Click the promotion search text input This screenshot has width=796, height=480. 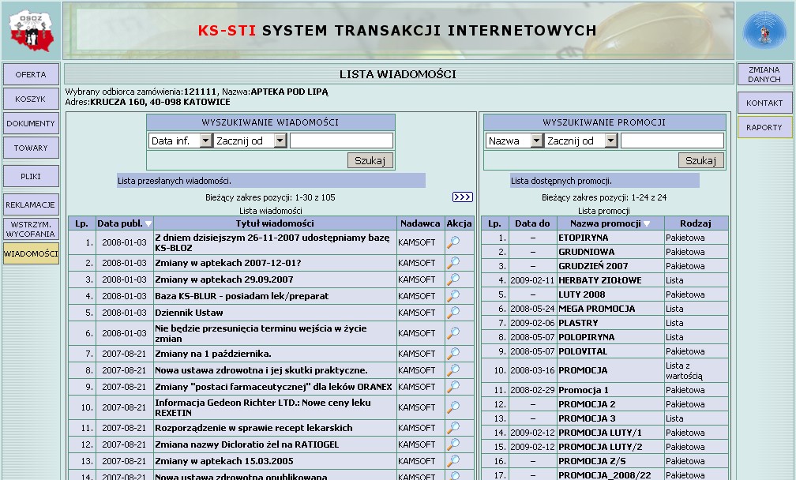pos(672,141)
